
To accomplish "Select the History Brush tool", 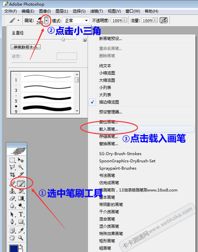I will 21,191.
